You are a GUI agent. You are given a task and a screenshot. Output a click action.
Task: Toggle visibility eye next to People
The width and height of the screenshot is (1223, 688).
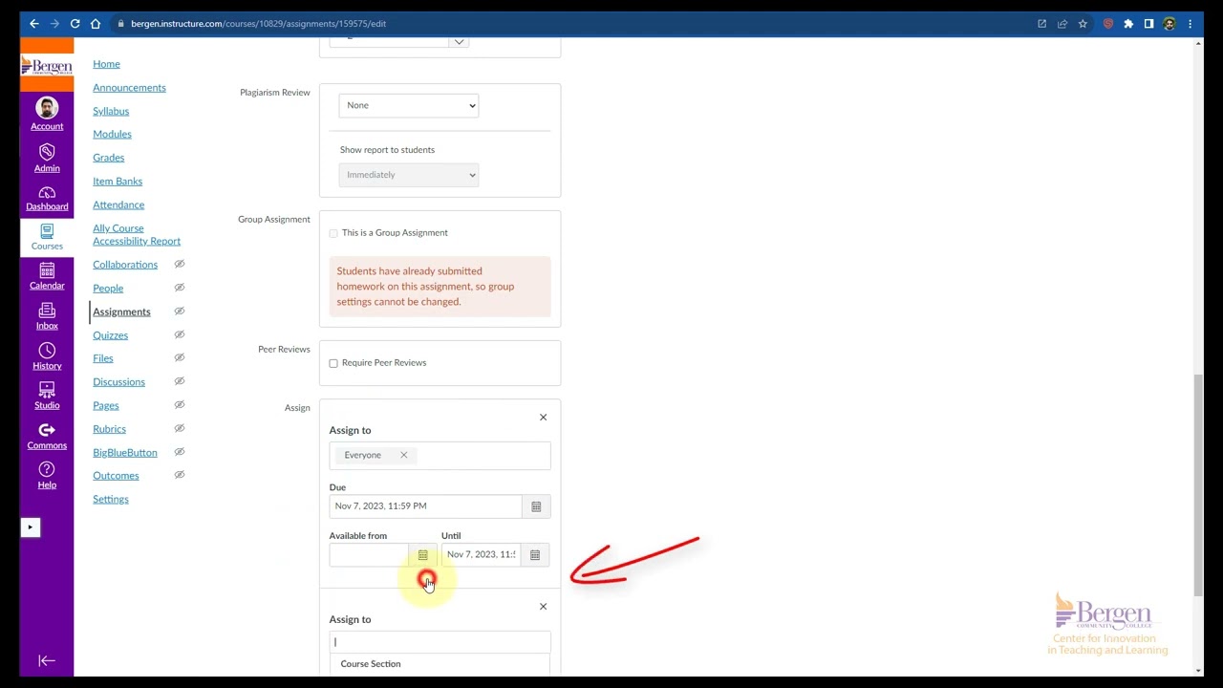point(179,288)
